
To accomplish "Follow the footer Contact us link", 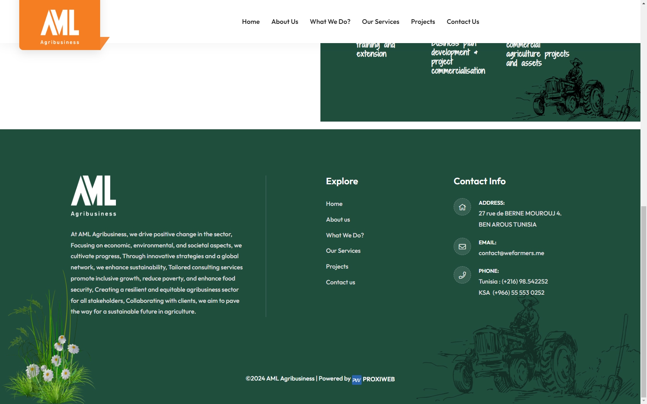I will click(340, 282).
